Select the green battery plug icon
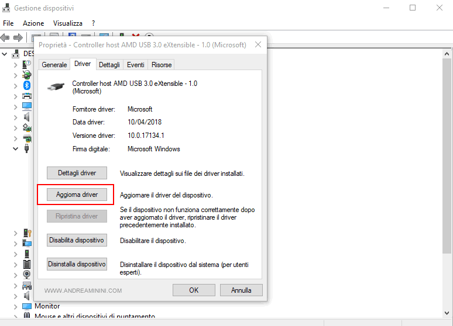Screen dimensions: 453x326 27,75
